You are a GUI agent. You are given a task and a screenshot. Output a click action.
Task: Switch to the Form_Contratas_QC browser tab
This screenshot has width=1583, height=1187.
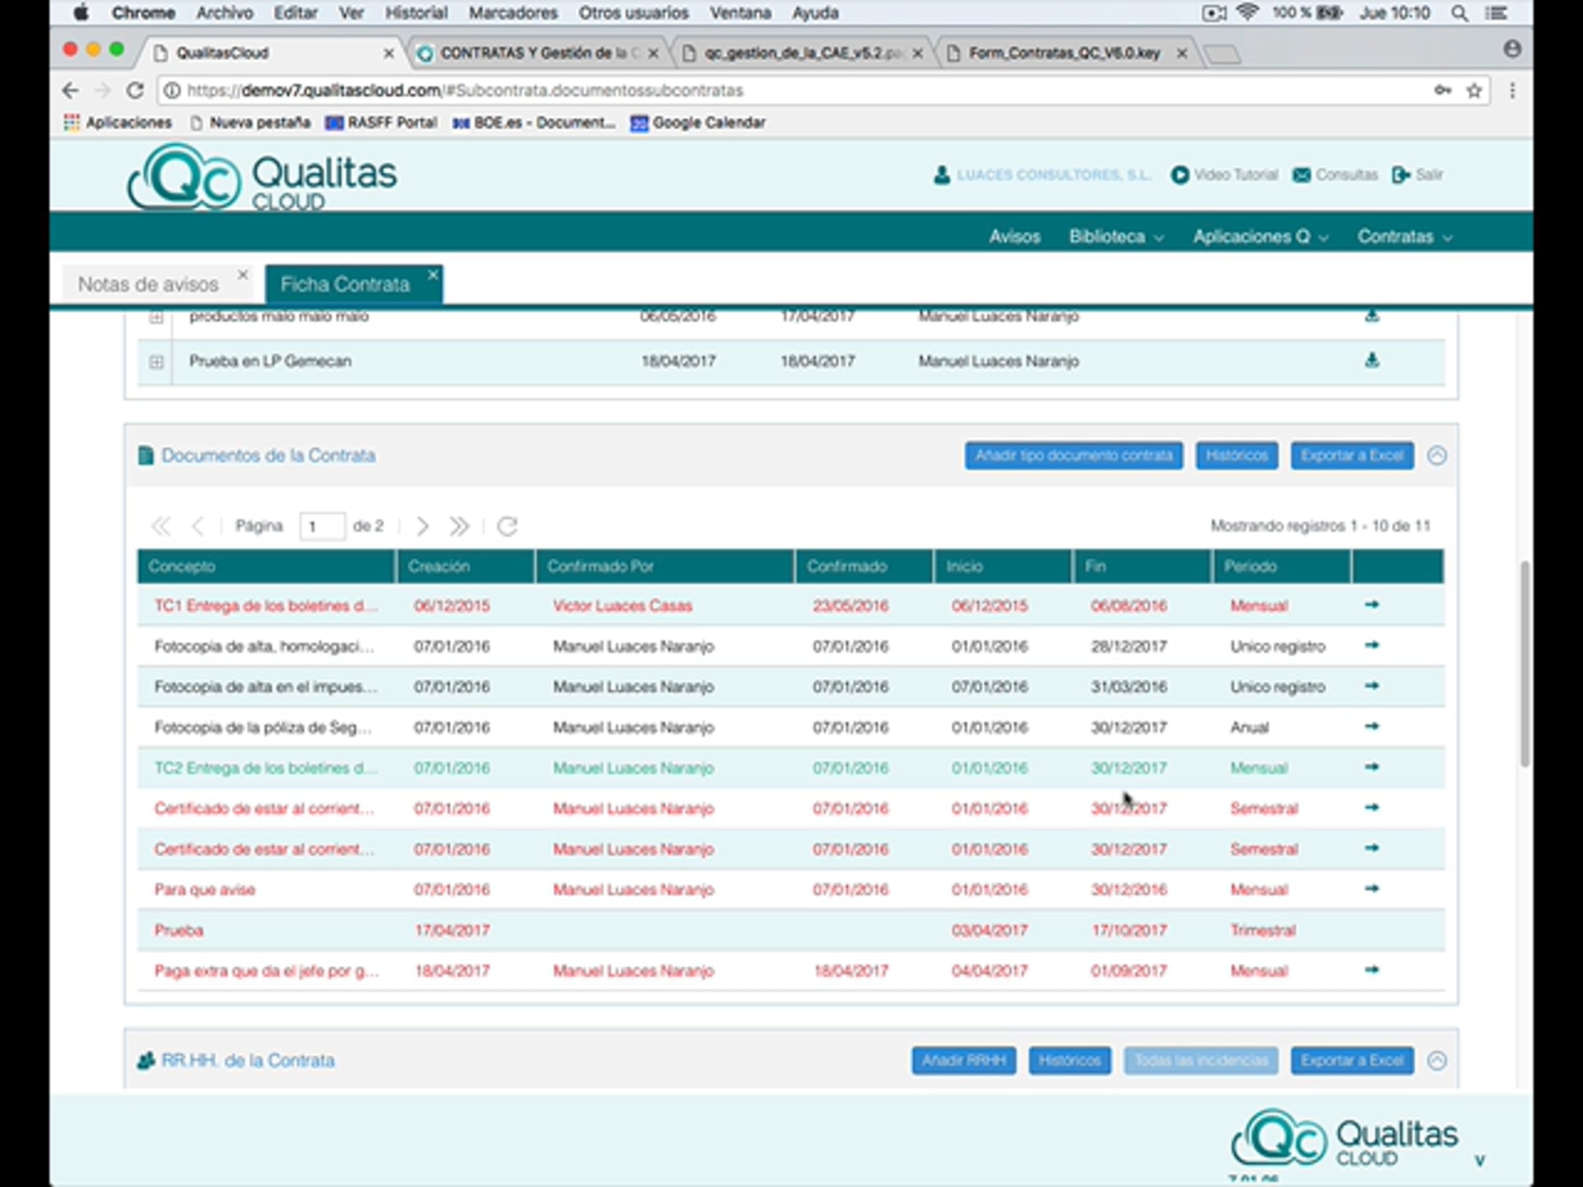pos(1067,53)
